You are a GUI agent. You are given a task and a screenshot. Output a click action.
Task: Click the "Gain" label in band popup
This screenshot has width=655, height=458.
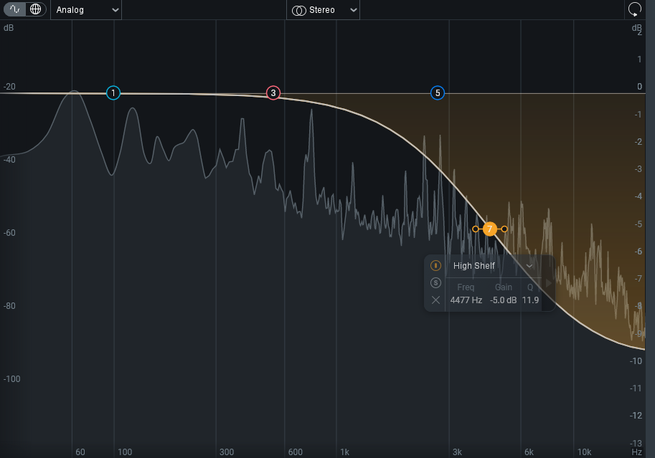coord(504,287)
